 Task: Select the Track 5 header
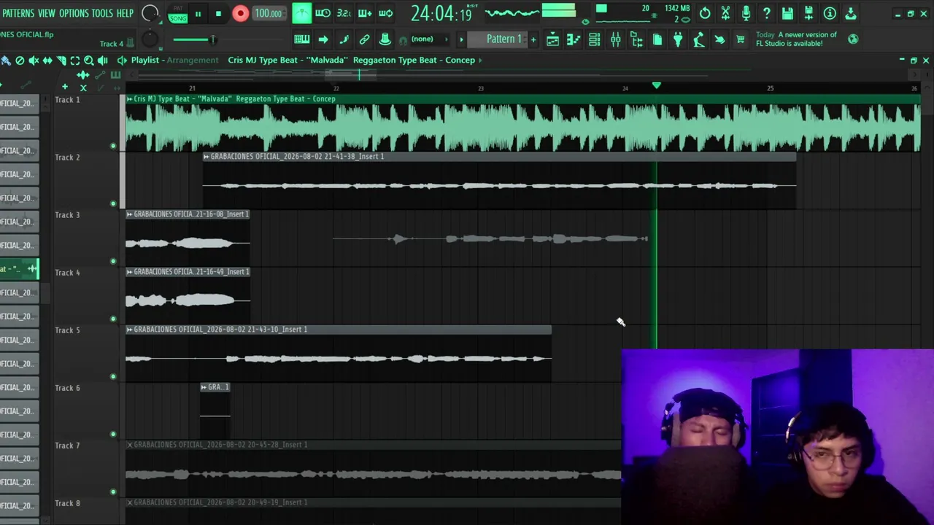click(86, 354)
